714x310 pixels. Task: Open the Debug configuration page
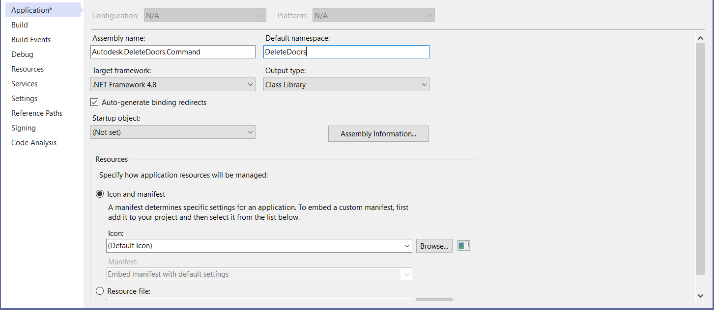point(22,54)
